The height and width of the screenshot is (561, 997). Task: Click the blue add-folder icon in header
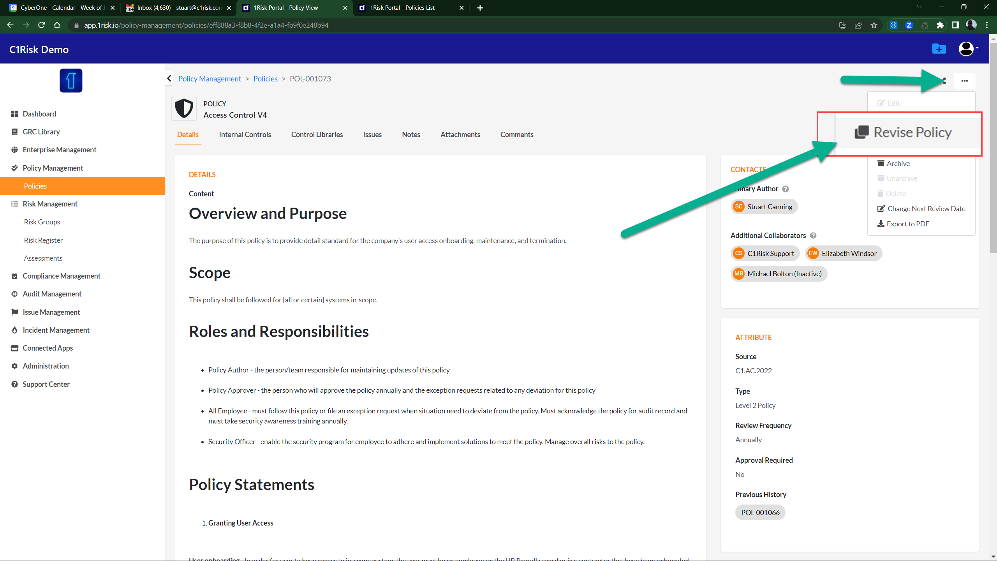coord(939,49)
